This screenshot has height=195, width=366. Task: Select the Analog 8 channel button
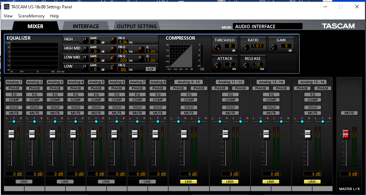[x=158, y=82]
